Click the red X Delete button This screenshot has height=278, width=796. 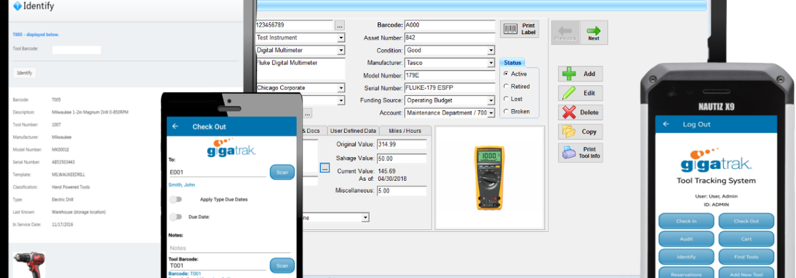(x=580, y=112)
